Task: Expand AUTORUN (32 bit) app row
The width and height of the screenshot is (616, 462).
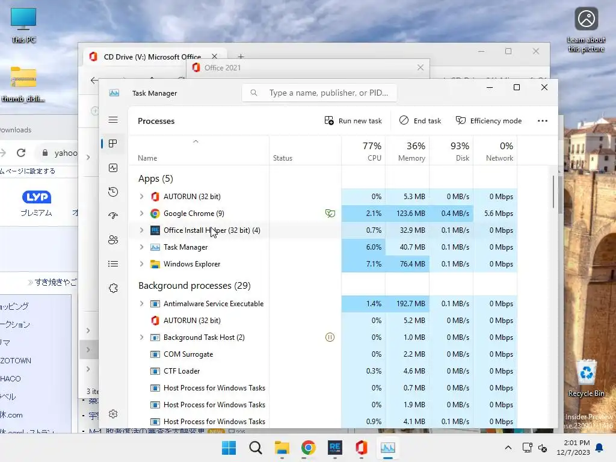Action: click(x=142, y=197)
